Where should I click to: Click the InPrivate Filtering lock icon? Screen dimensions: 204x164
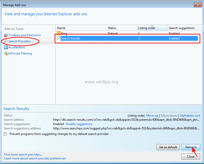tap(6, 53)
